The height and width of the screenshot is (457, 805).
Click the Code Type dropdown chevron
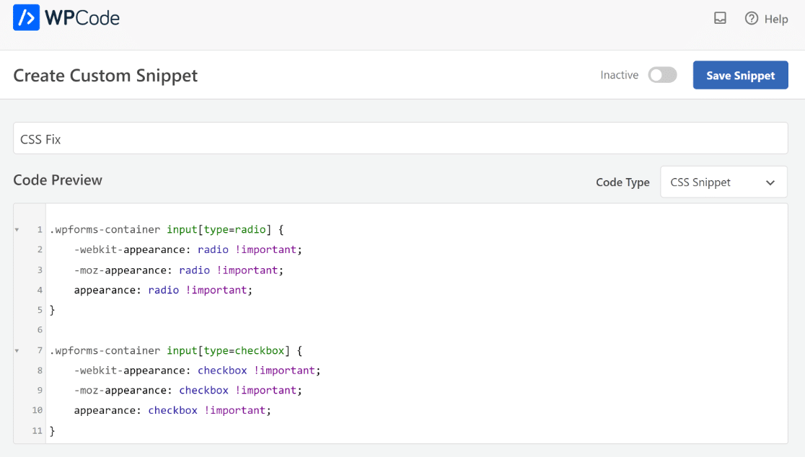(x=770, y=182)
